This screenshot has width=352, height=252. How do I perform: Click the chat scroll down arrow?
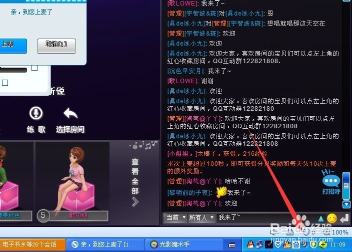(x=346, y=204)
